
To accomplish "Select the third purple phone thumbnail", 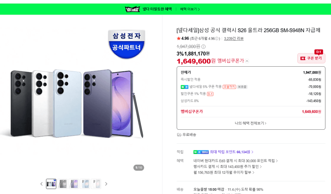I will [74, 184].
